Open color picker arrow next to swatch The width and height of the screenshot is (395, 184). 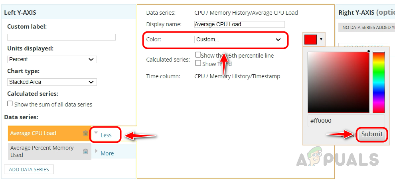321,39
